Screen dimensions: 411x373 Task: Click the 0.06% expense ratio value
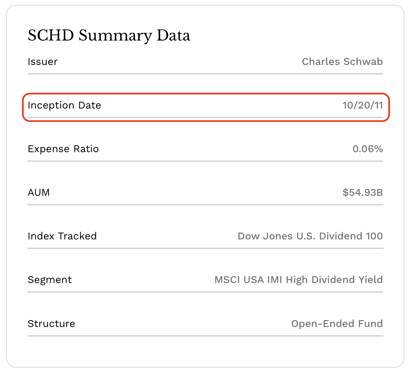tap(368, 149)
